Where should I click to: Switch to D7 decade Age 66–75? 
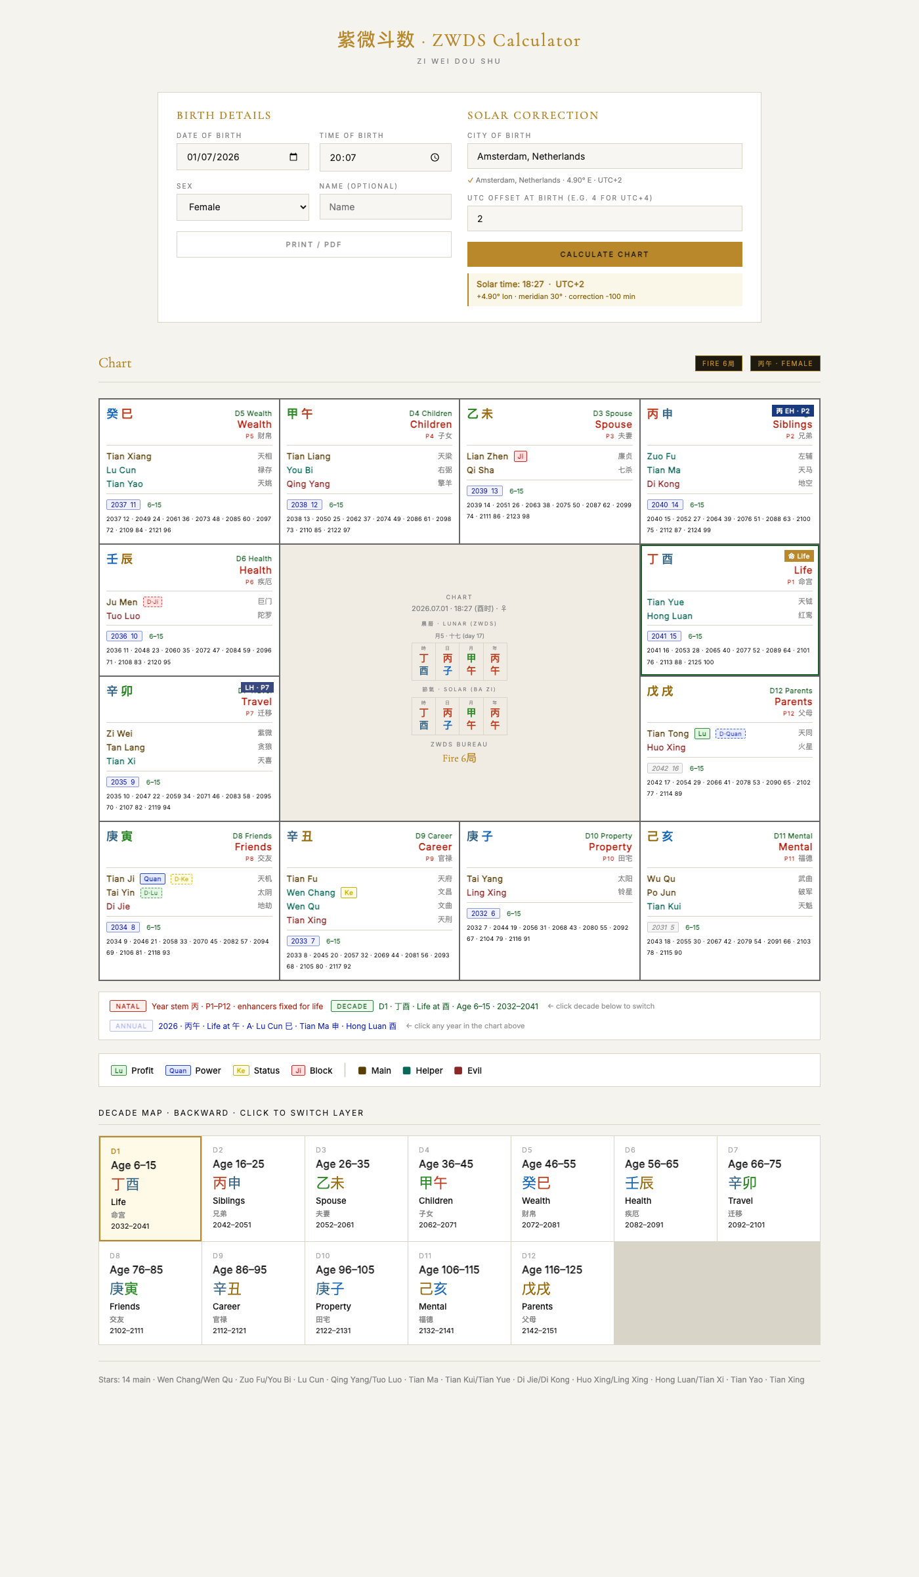(x=769, y=1189)
